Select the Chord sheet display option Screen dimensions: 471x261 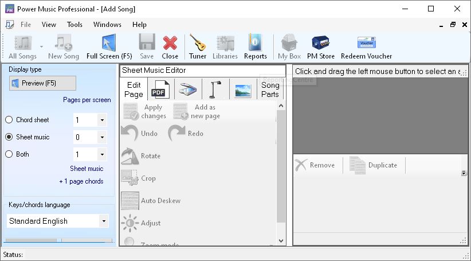coord(9,120)
